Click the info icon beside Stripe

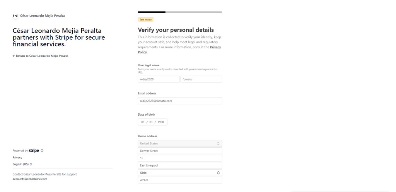click(x=42, y=151)
